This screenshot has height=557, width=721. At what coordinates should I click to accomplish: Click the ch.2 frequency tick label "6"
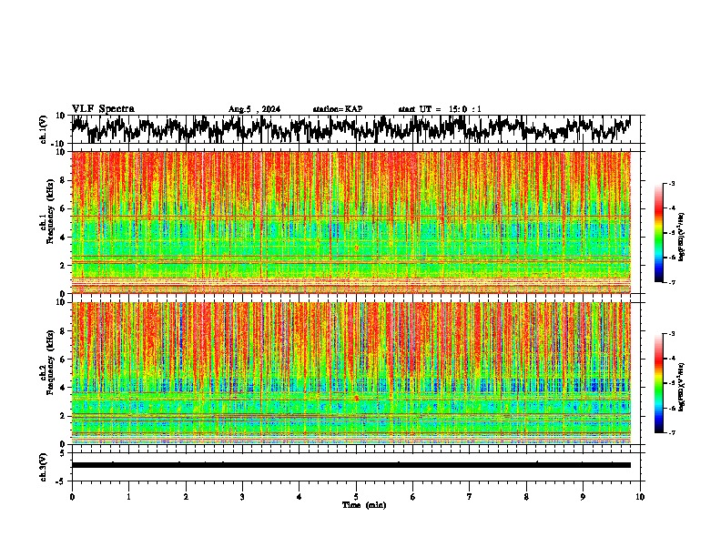coord(63,360)
